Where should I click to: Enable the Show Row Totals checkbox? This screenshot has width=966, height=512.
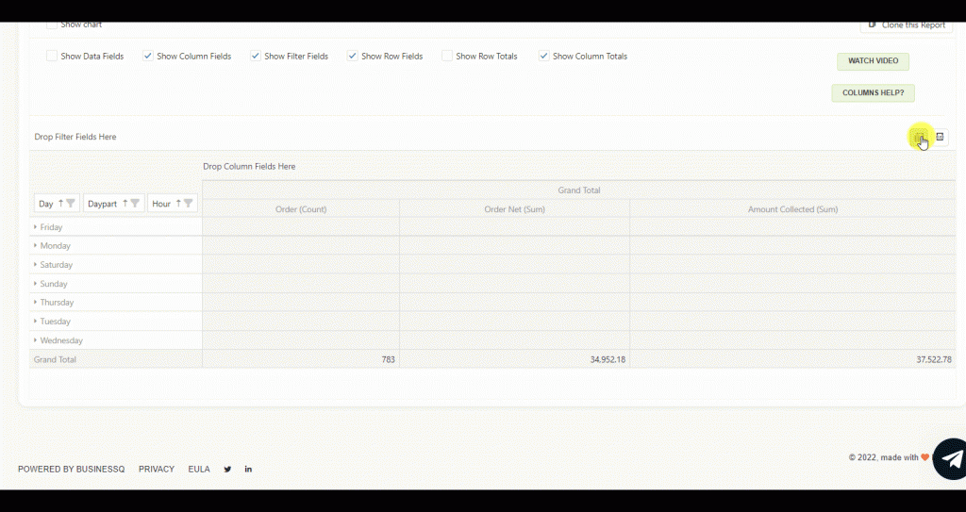[x=447, y=56]
